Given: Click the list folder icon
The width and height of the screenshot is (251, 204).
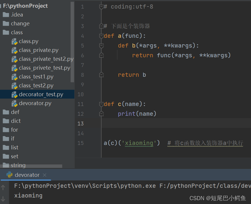Looking at the screenshot, I should coord(6,147).
